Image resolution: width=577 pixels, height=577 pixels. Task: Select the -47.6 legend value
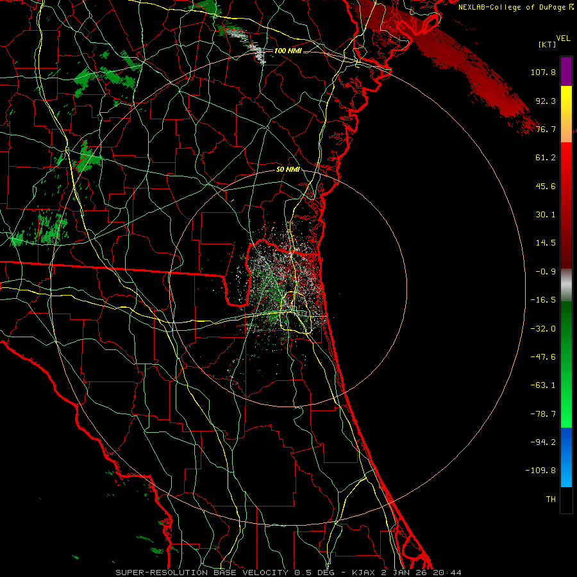tap(543, 357)
